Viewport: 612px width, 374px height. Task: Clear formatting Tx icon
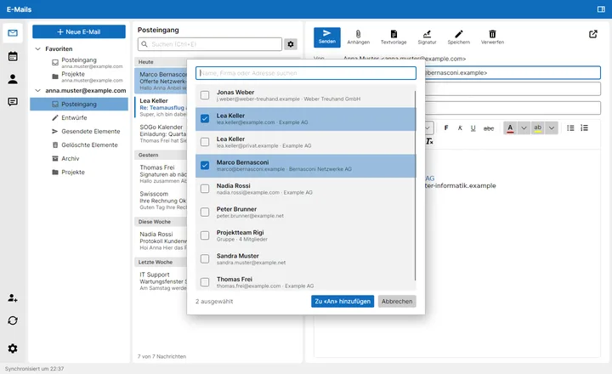click(x=429, y=141)
